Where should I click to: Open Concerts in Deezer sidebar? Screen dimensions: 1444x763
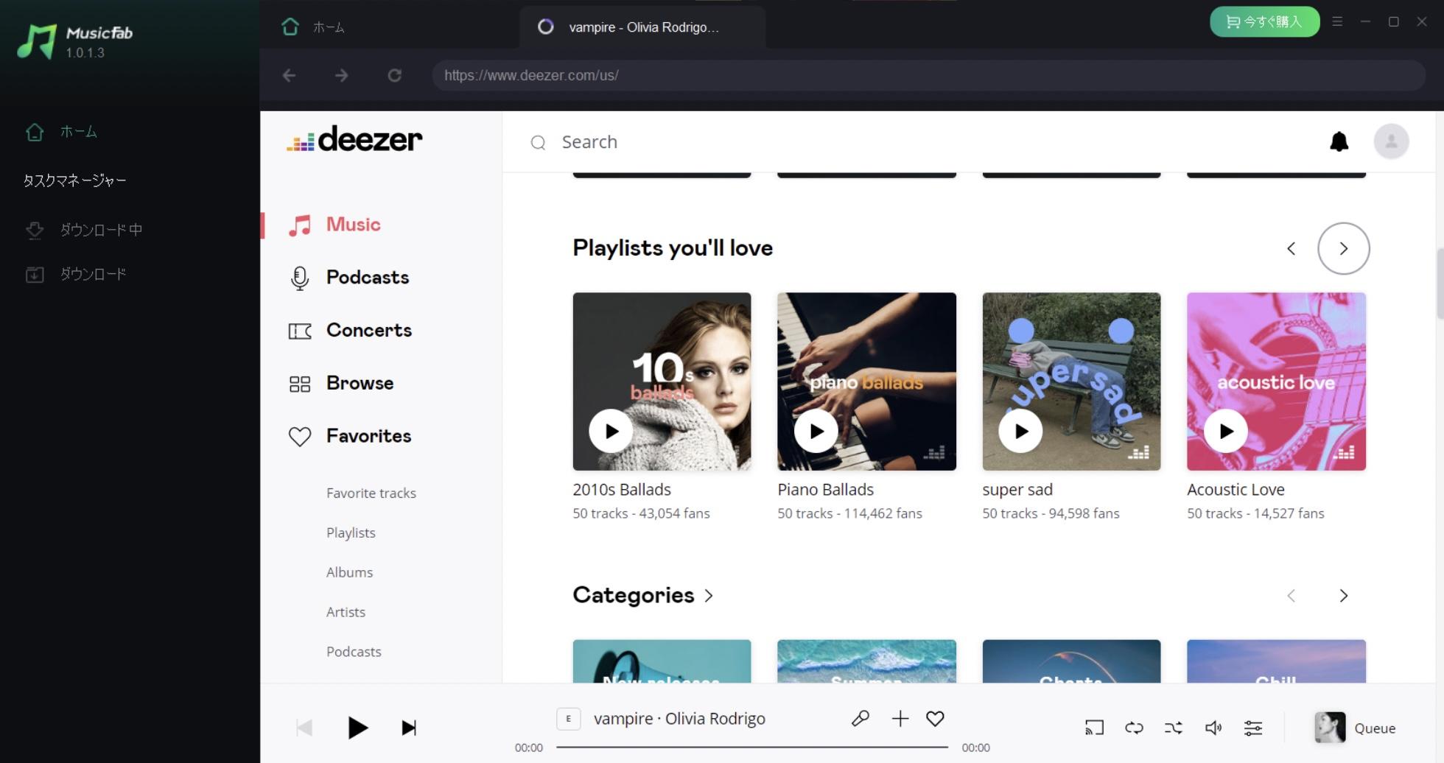(x=351, y=331)
